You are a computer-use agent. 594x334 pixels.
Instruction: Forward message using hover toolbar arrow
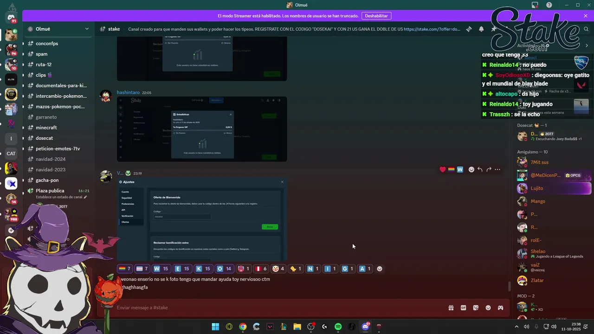click(489, 169)
